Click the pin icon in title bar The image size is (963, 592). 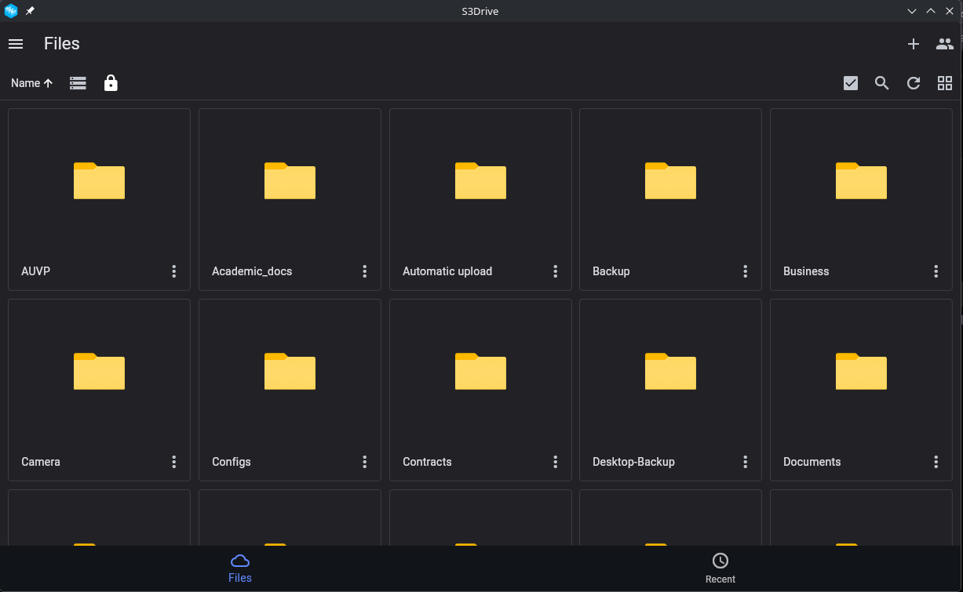tap(30, 11)
